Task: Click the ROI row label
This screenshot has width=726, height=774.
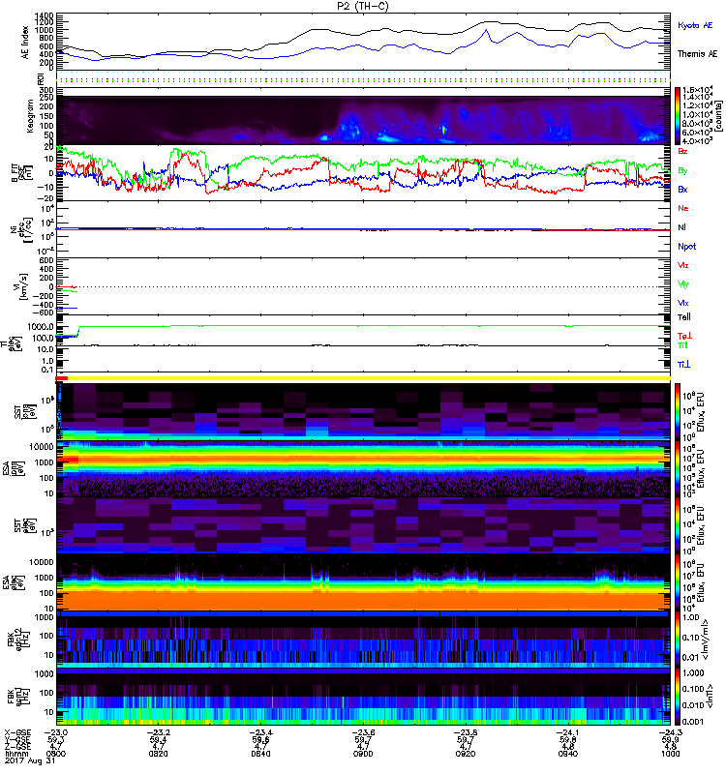Action: point(41,79)
